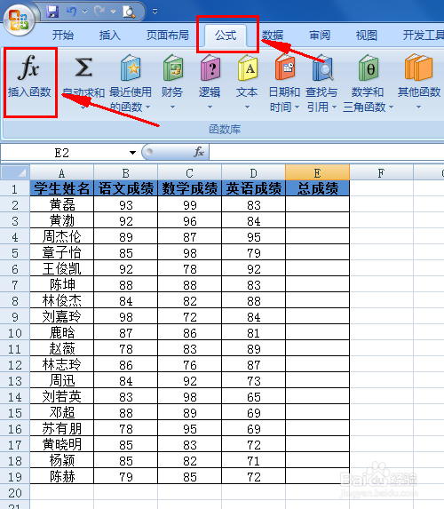Click 黄磊's 数学成绩 value 99

[x=189, y=204]
